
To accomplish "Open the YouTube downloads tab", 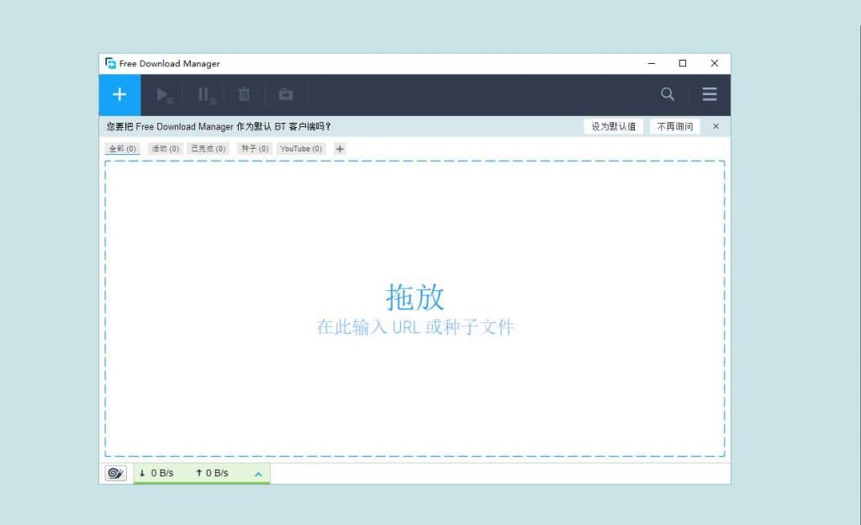I will click(x=300, y=148).
